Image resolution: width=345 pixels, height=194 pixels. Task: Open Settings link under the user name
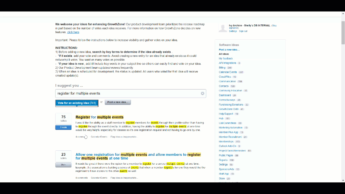tap(233, 31)
